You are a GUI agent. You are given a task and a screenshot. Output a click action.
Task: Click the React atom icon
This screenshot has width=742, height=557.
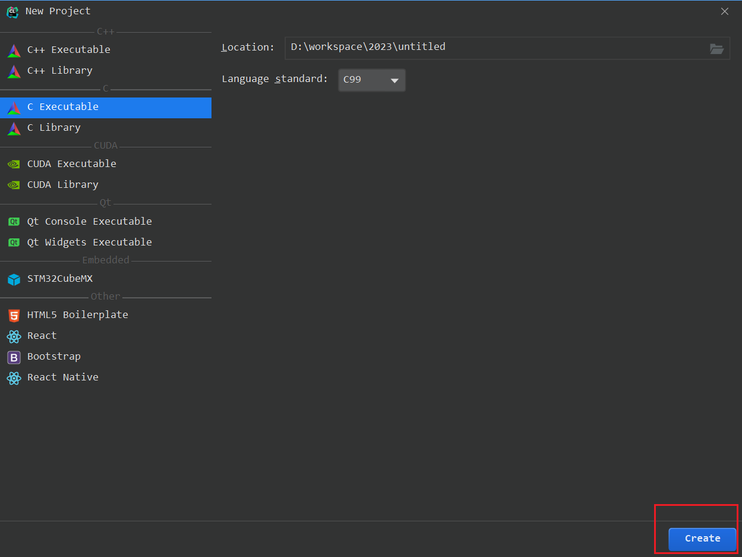point(14,336)
